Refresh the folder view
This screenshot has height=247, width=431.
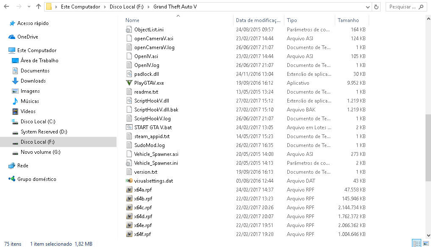376,7
